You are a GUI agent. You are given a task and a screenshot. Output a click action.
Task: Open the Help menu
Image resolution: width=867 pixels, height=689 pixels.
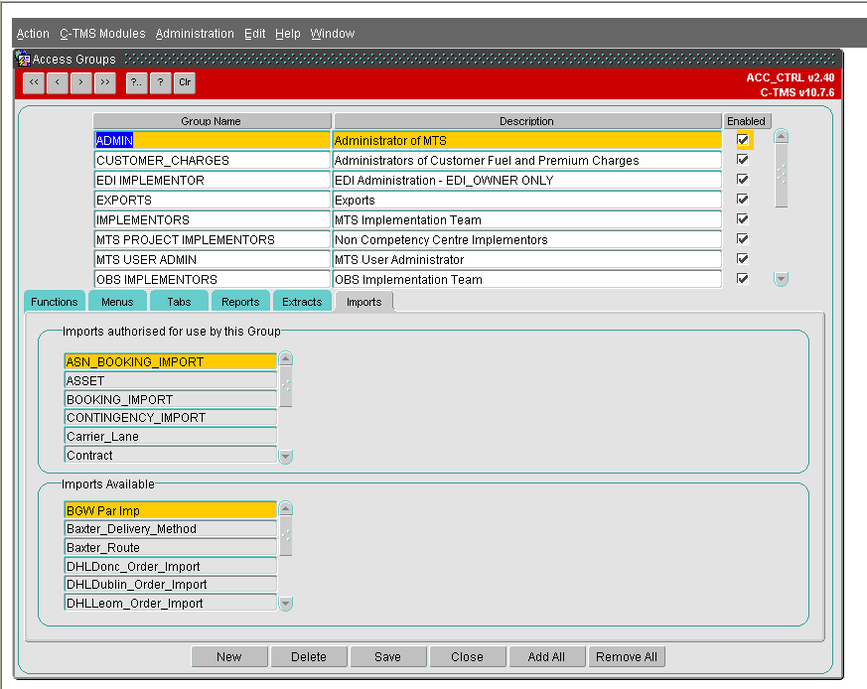tap(288, 34)
